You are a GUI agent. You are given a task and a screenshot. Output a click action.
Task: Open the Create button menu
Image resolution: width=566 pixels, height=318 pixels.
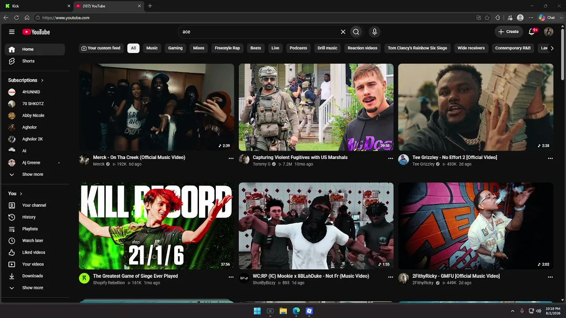pyautogui.click(x=509, y=32)
